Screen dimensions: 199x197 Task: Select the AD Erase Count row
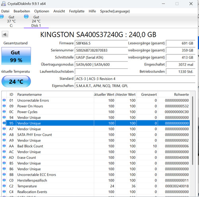(96, 158)
